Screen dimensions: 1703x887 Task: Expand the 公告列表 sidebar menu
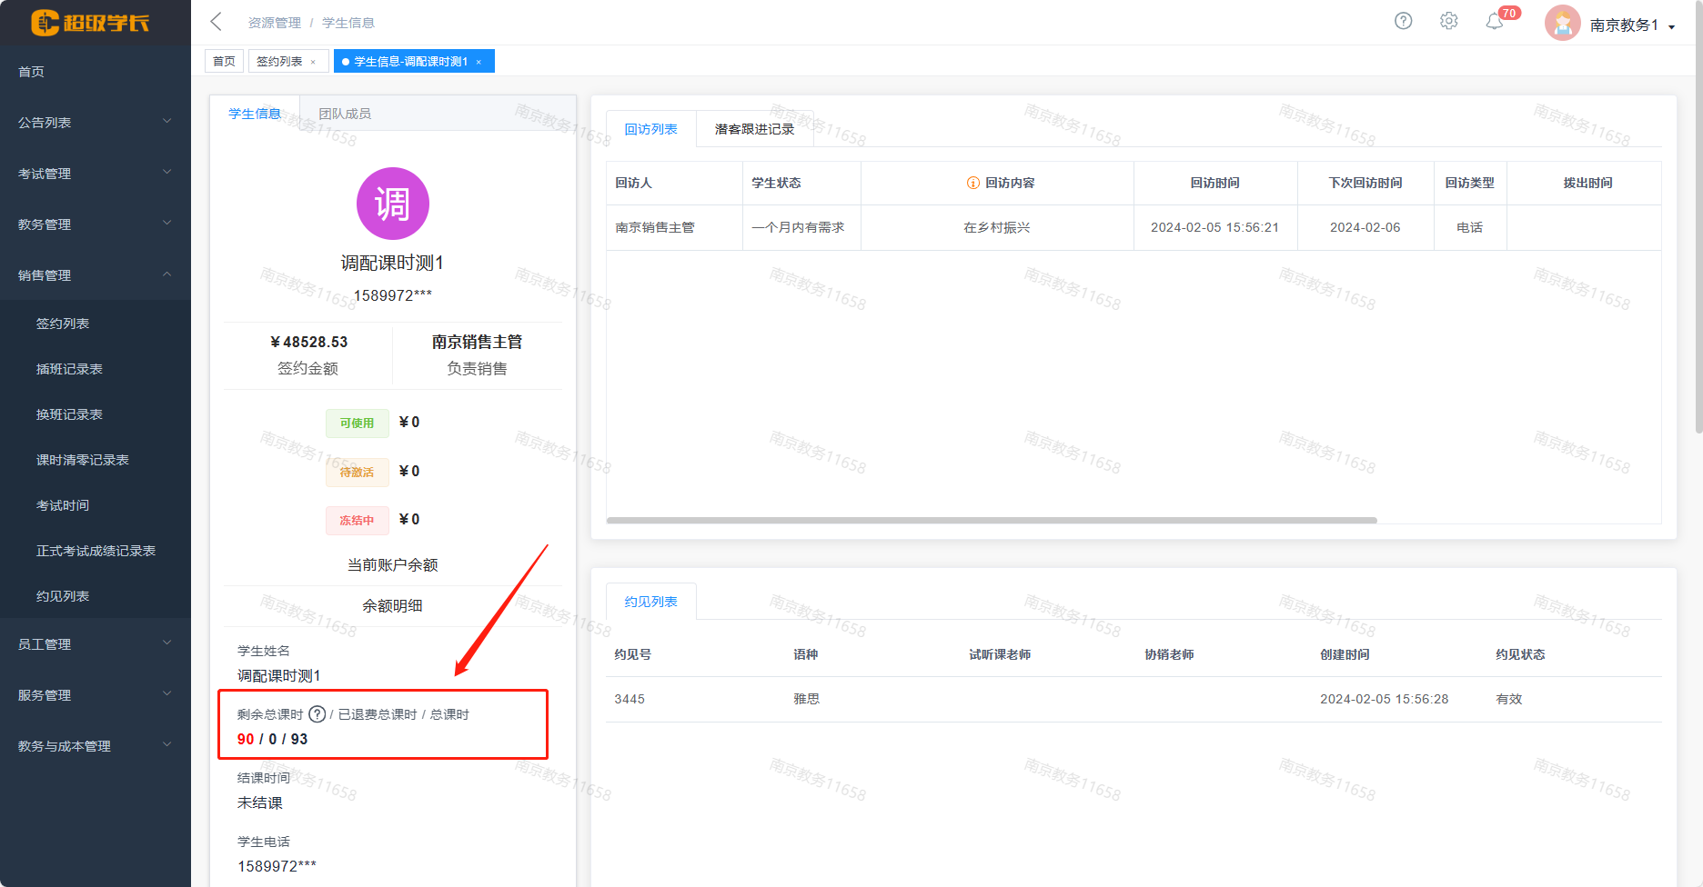(95, 122)
